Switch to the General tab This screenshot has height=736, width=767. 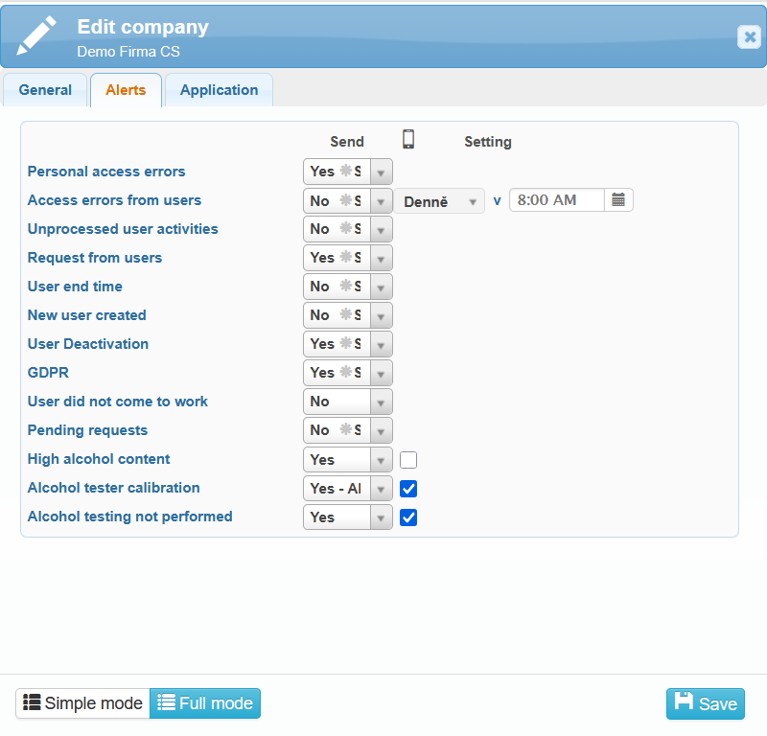click(45, 90)
